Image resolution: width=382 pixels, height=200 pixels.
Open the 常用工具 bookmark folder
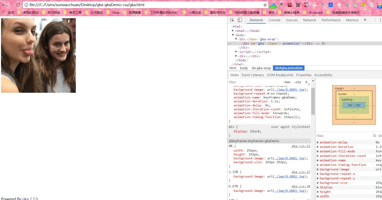point(73,12)
